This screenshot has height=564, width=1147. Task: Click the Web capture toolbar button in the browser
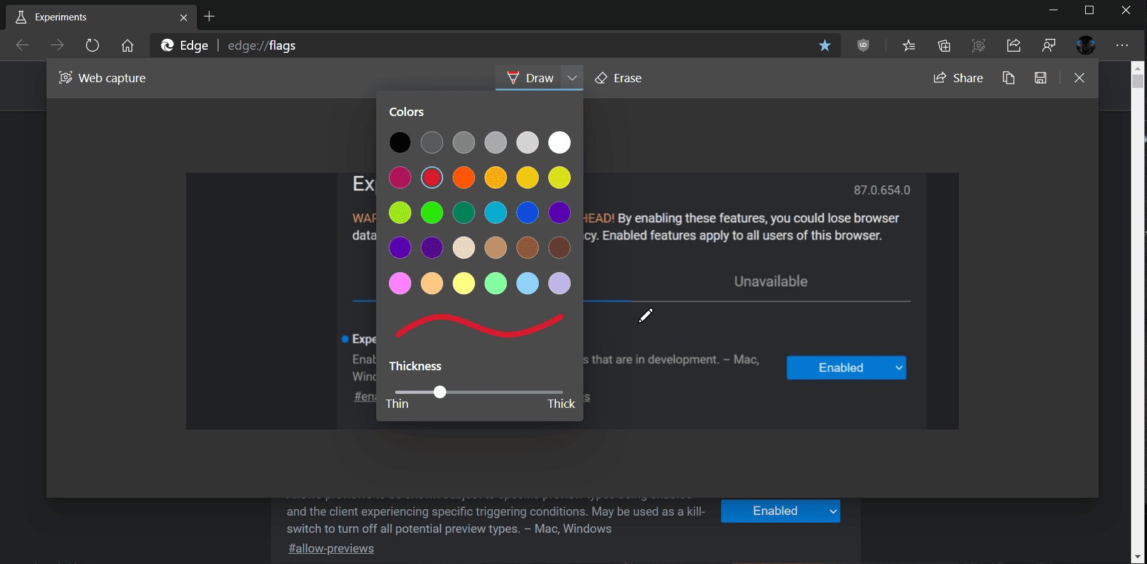coord(979,45)
